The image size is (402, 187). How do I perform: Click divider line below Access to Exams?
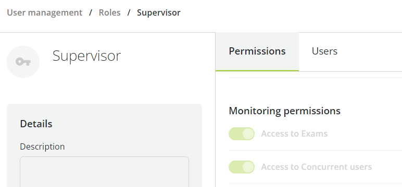[316, 151]
